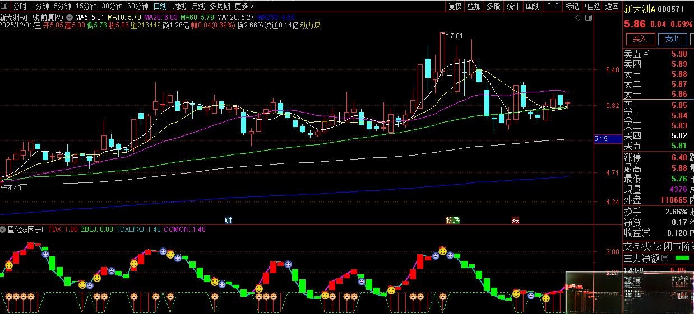Click the ¥ icon next to 卖五
This screenshot has width=694, height=314.
[646, 54]
